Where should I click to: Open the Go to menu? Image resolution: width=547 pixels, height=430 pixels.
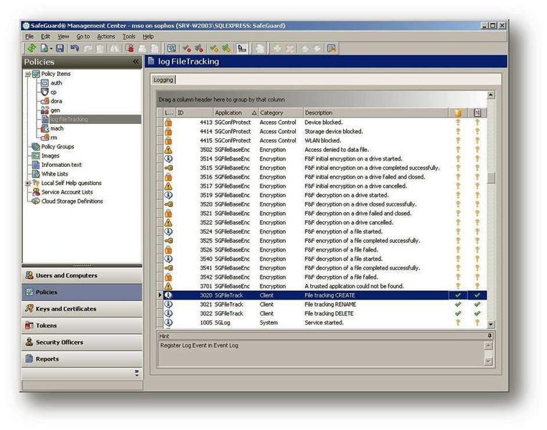pos(83,37)
